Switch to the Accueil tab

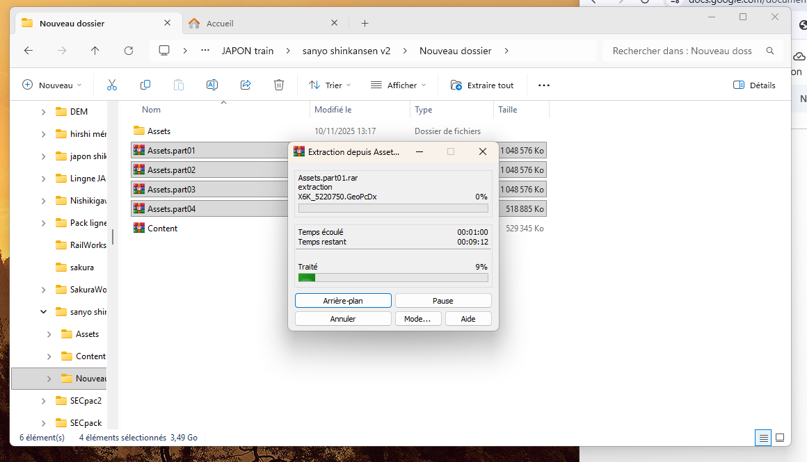coord(263,23)
